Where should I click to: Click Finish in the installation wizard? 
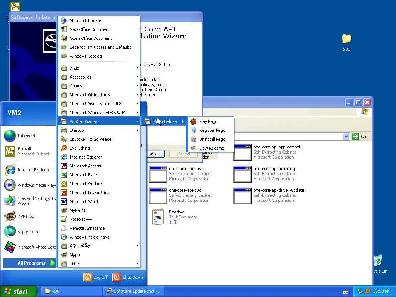click(155, 154)
